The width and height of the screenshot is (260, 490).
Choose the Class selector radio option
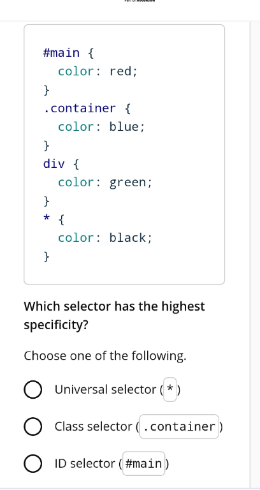click(32, 427)
